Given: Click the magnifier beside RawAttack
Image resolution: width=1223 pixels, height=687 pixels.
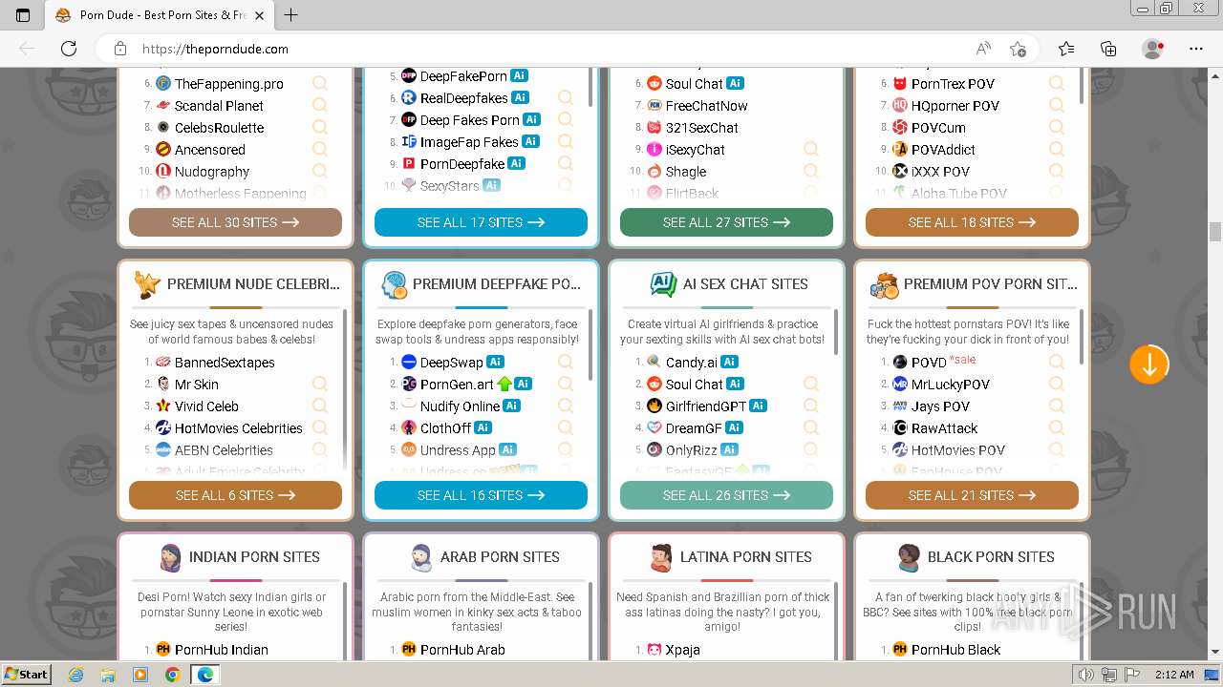Looking at the screenshot, I should click(1057, 428).
